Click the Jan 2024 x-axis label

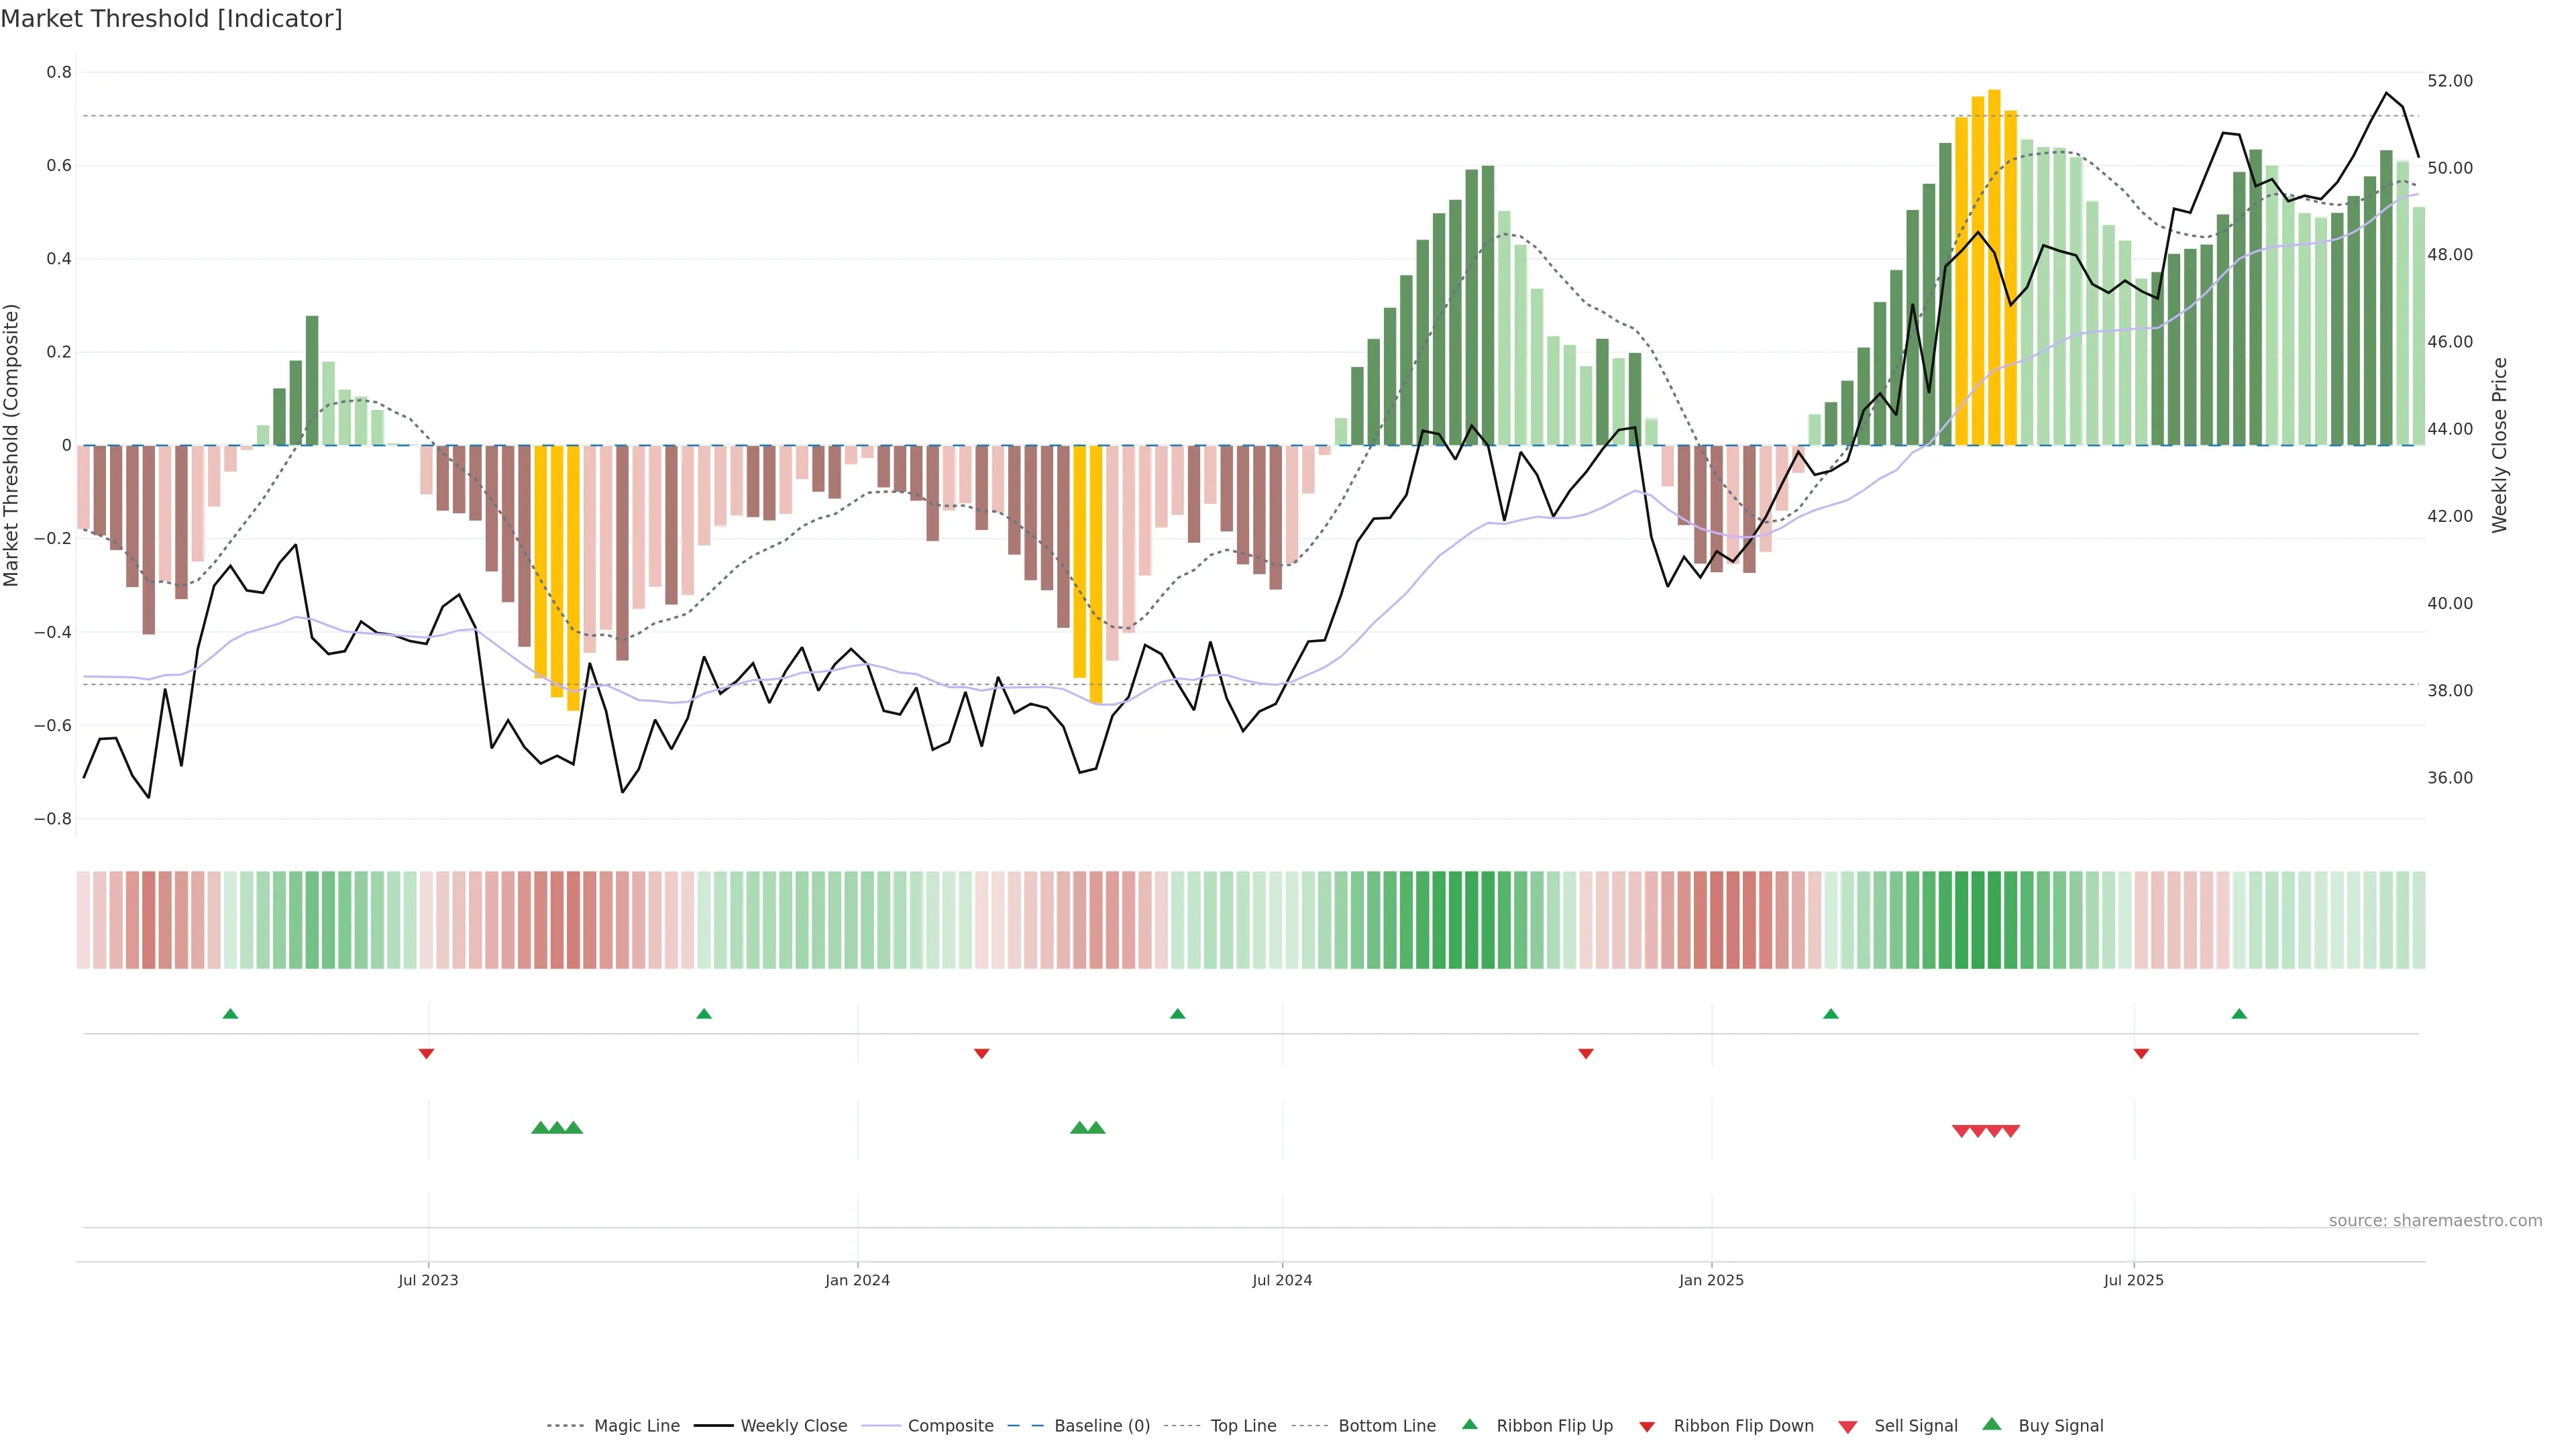click(x=857, y=1280)
